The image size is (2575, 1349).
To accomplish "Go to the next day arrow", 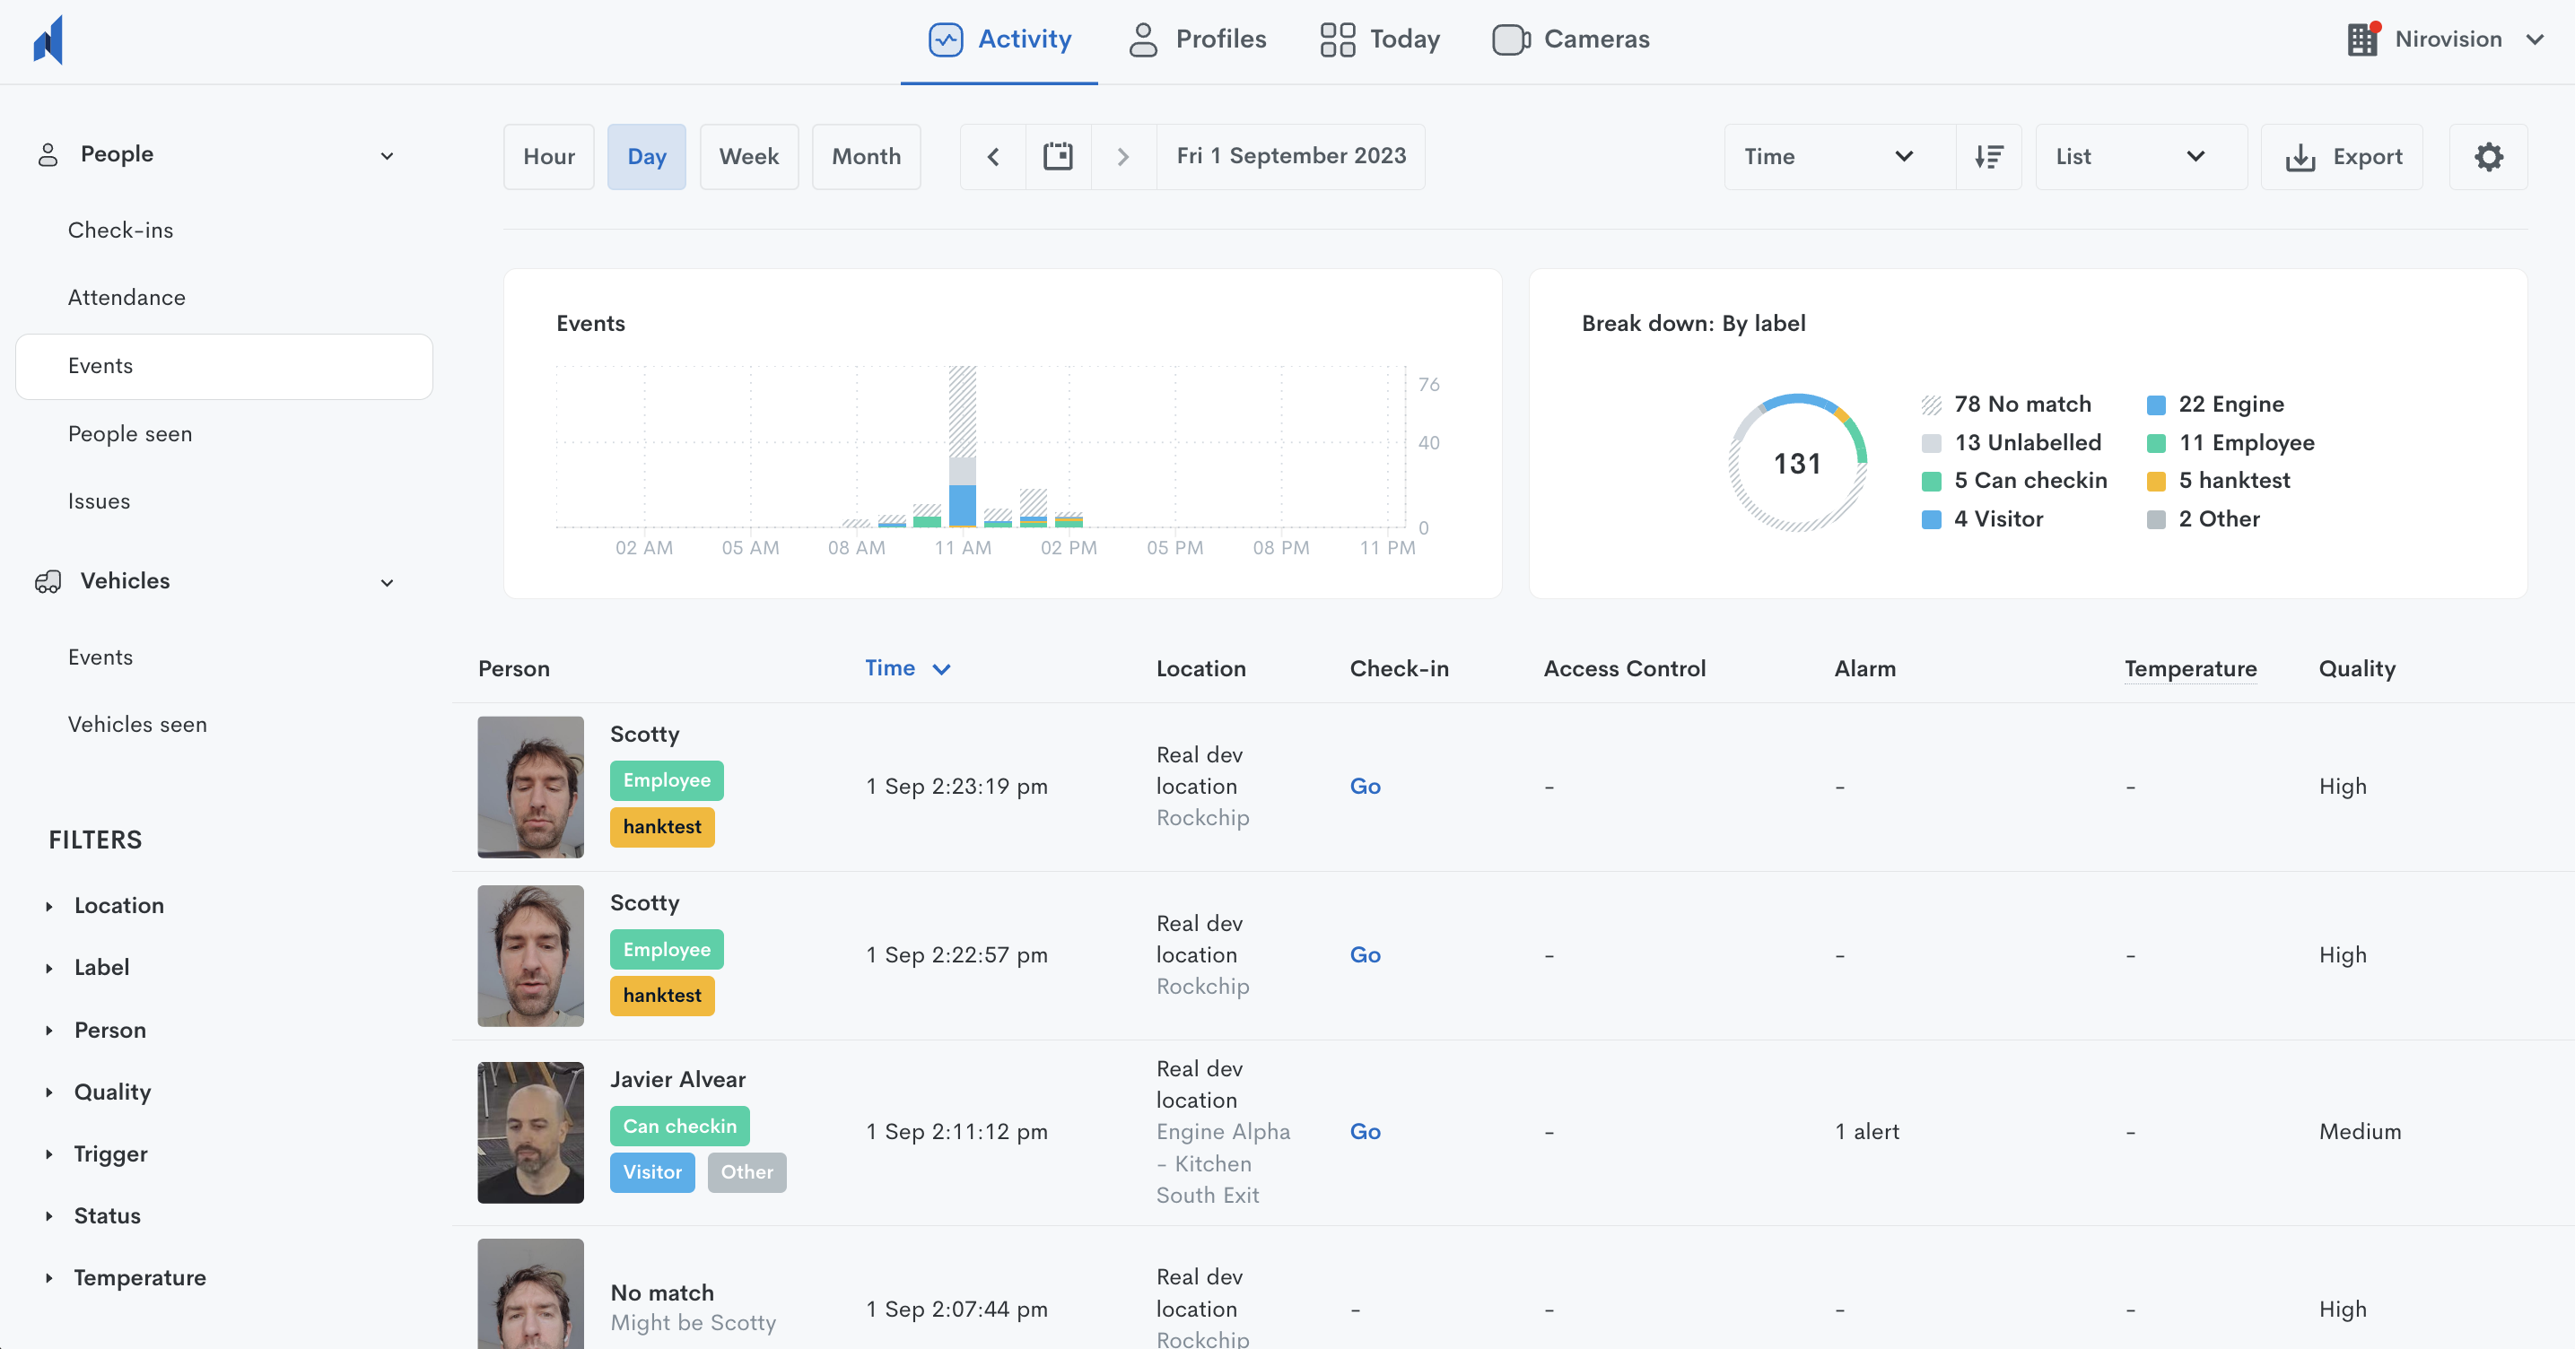I will pyautogui.click(x=1123, y=157).
